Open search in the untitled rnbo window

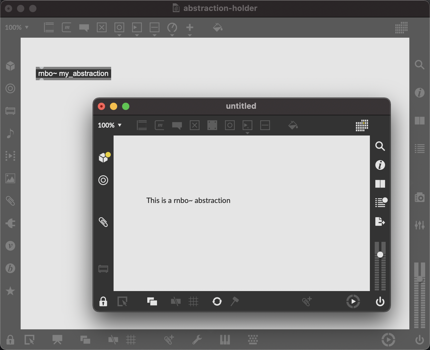[x=380, y=146]
